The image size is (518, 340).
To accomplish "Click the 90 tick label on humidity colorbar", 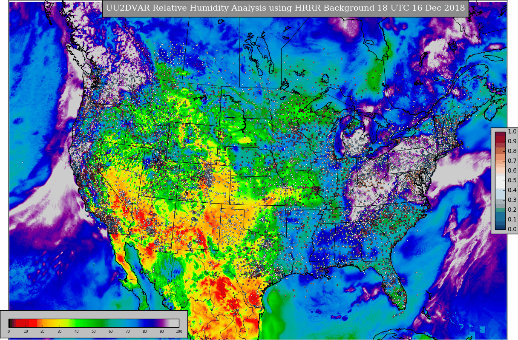I will (162, 331).
